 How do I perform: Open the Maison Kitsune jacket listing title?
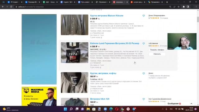point(107,16)
